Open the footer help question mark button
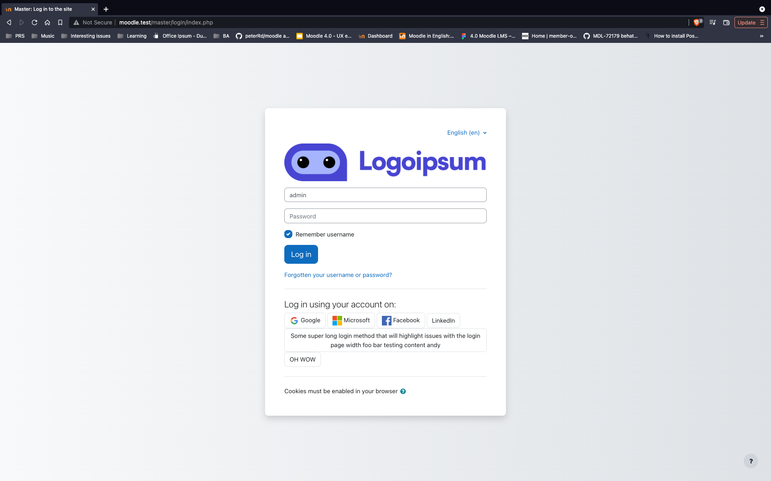The image size is (771, 481). tap(751, 461)
